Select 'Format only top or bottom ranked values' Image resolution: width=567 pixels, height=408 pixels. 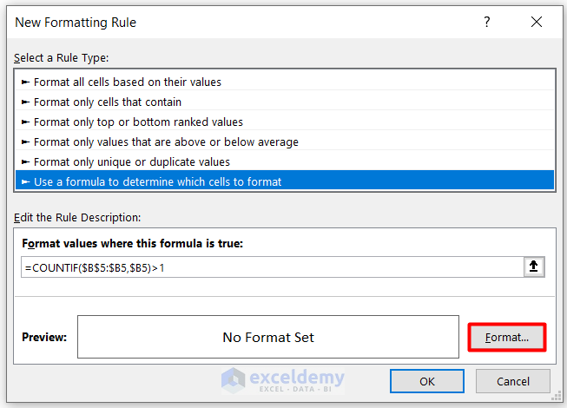(x=138, y=122)
